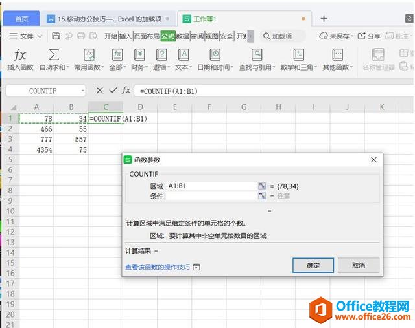Screen dimensions: 415x328
Task: Open Common Functions (常用函数) icon
Action: coord(89,55)
